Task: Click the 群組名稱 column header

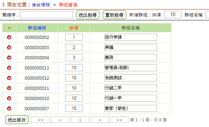Action: coord(131,28)
